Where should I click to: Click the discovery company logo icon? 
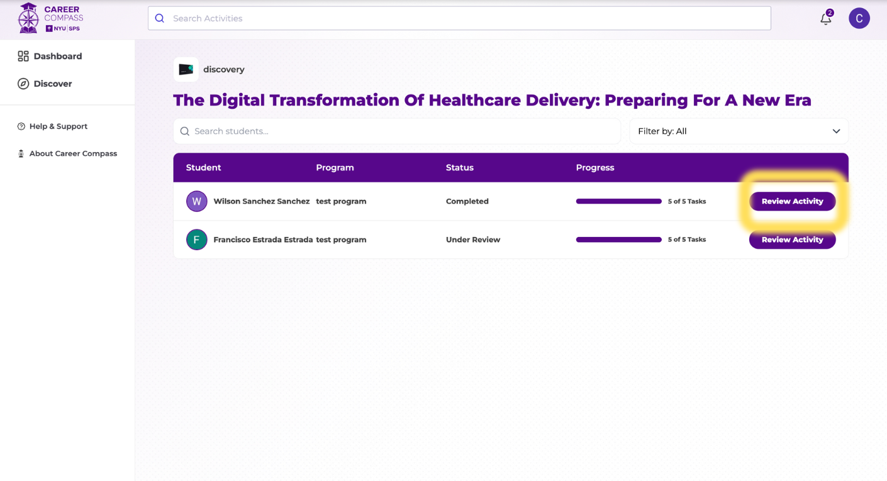coord(186,70)
